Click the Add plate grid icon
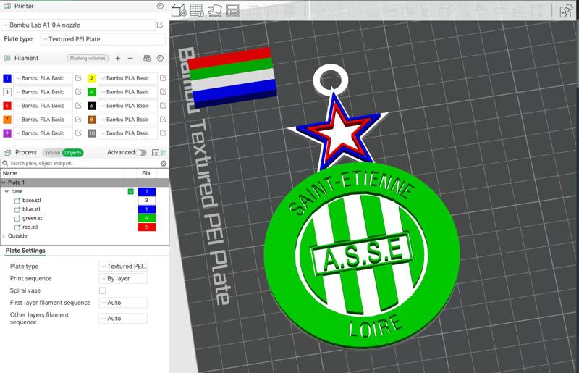Viewport: 579px width, 373px height. (196, 10)
